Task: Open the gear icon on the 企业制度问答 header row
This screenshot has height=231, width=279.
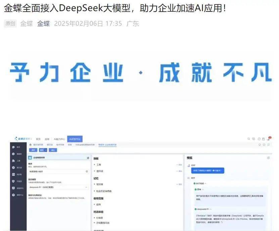Action: coord(88,158)
